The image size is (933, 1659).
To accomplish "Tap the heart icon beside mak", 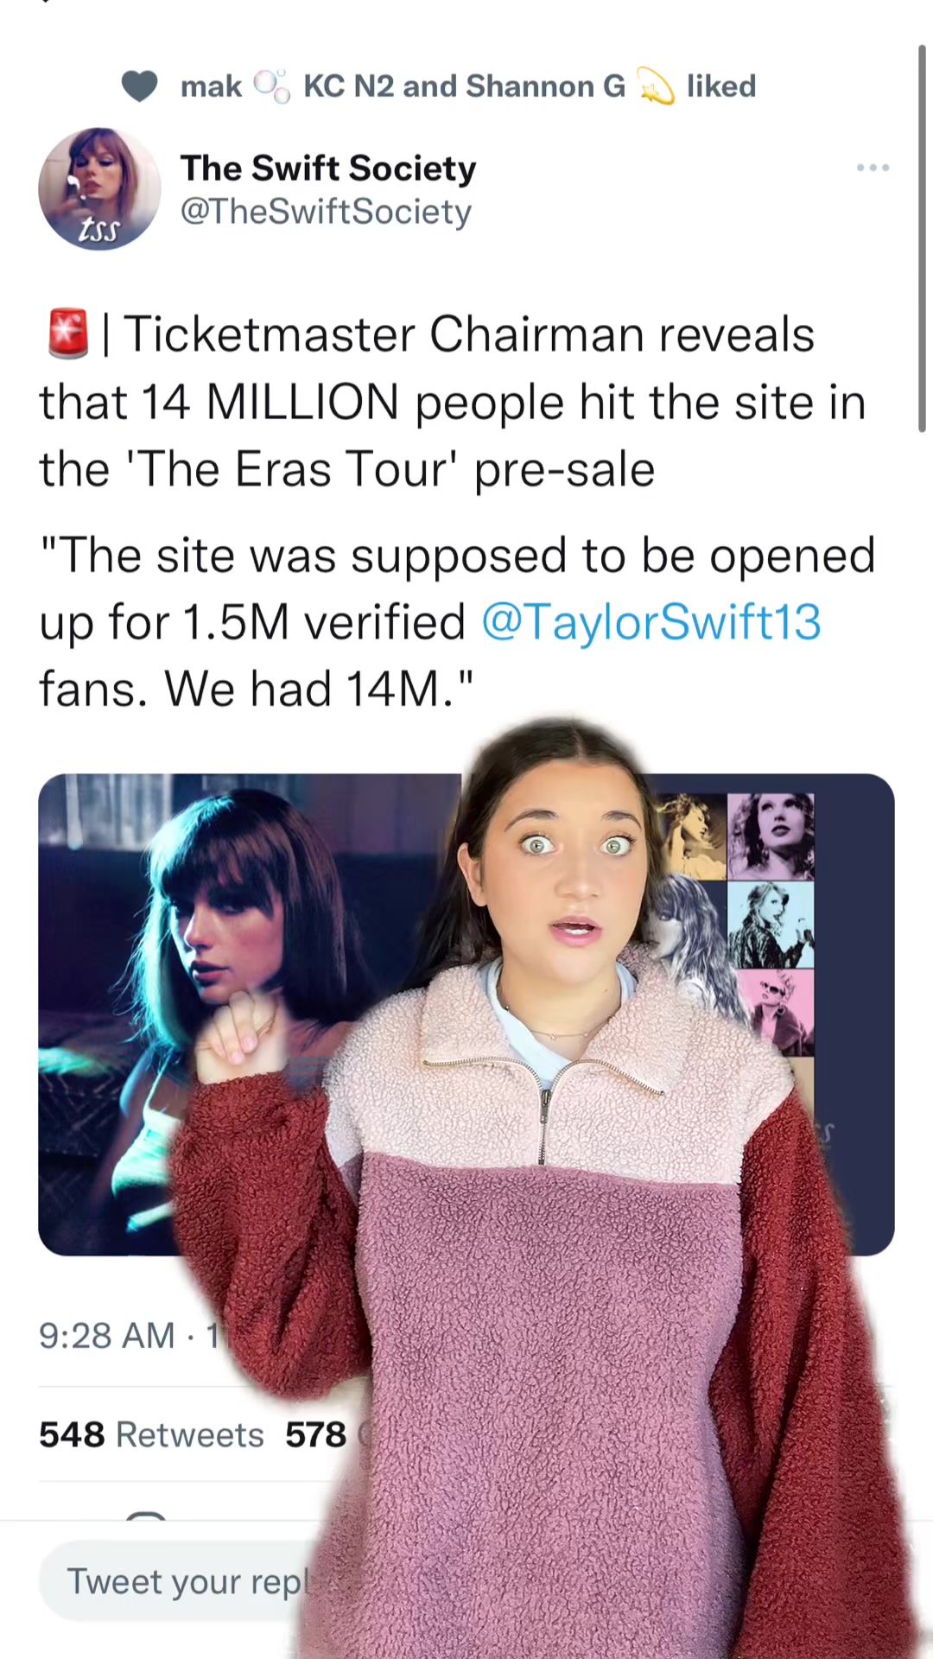I will pyautogui.click(x=139, y=86).
